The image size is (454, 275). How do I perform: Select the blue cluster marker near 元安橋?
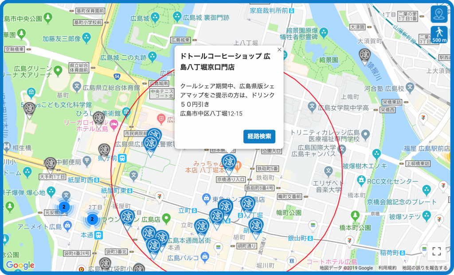(x=64, y=206)
